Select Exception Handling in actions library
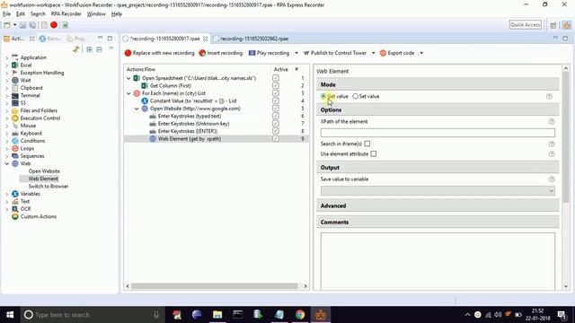Screen dimensions: 575x323 pyautogui.click(x=42, y=73)
